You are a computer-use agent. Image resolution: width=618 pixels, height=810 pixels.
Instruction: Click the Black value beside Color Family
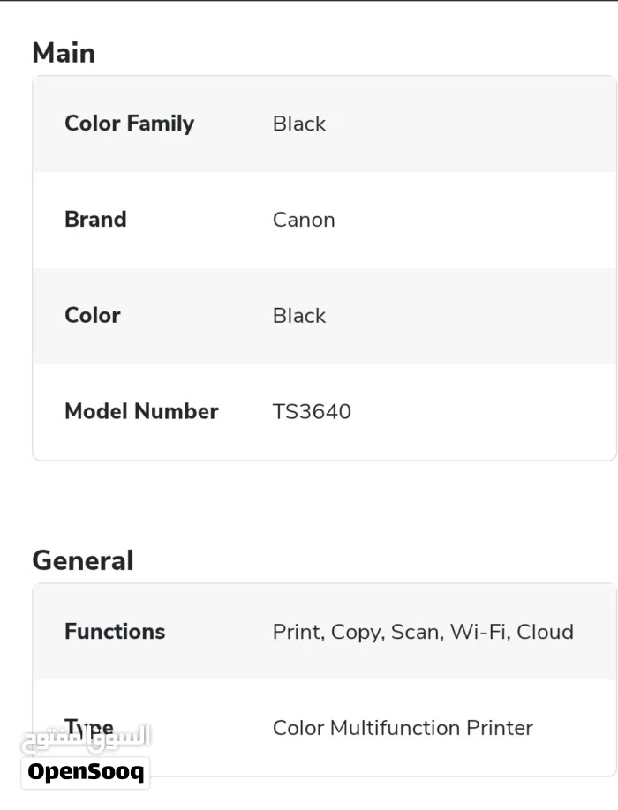pyautogui.click(x=299, y=124)
